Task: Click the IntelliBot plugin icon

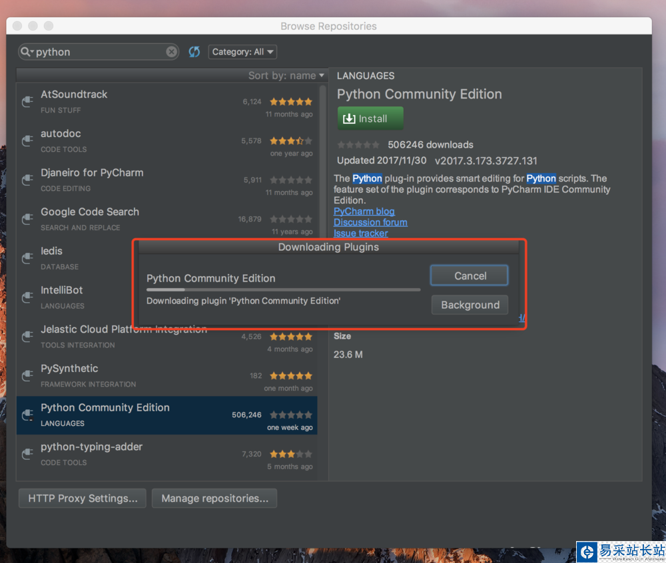Action: pyautogui.click(x=27, y=297)
